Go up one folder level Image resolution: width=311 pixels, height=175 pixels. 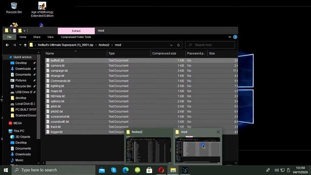click(25, 45)
